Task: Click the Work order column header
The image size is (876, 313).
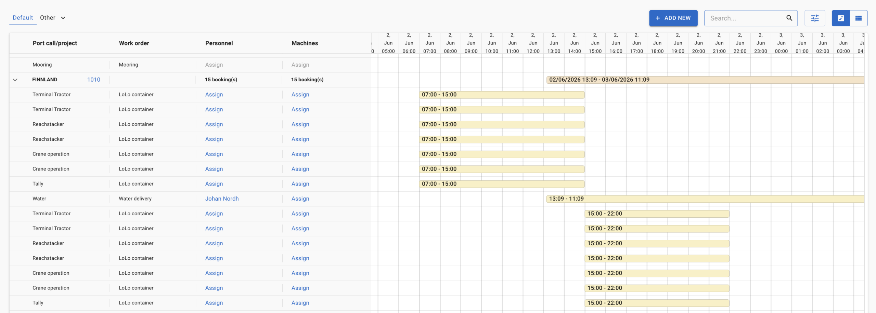Action: 134,43
